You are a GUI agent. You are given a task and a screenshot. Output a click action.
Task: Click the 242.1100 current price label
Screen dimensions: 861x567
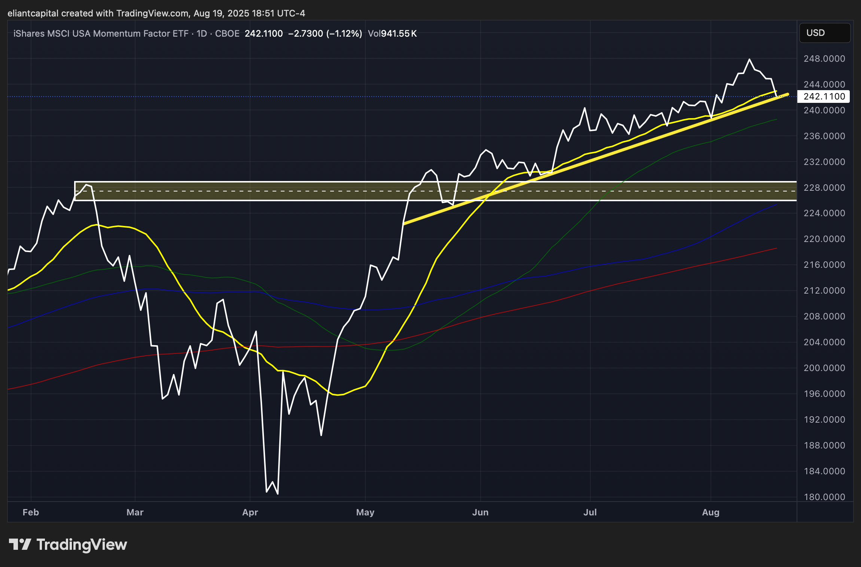tap(824, 96)
